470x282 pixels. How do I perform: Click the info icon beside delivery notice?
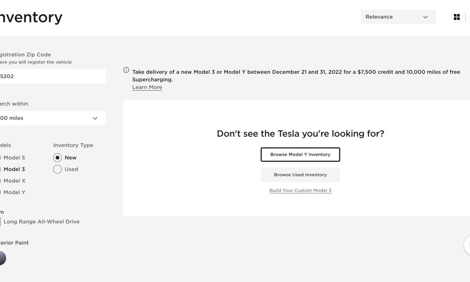(x=126, y=70)
